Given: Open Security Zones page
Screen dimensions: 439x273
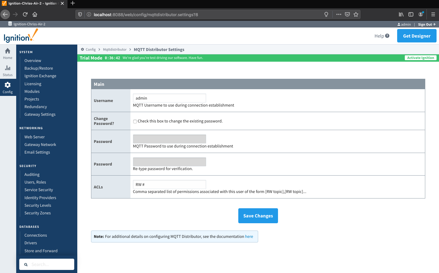Looking at the screenshot, I should click(38, 213).
